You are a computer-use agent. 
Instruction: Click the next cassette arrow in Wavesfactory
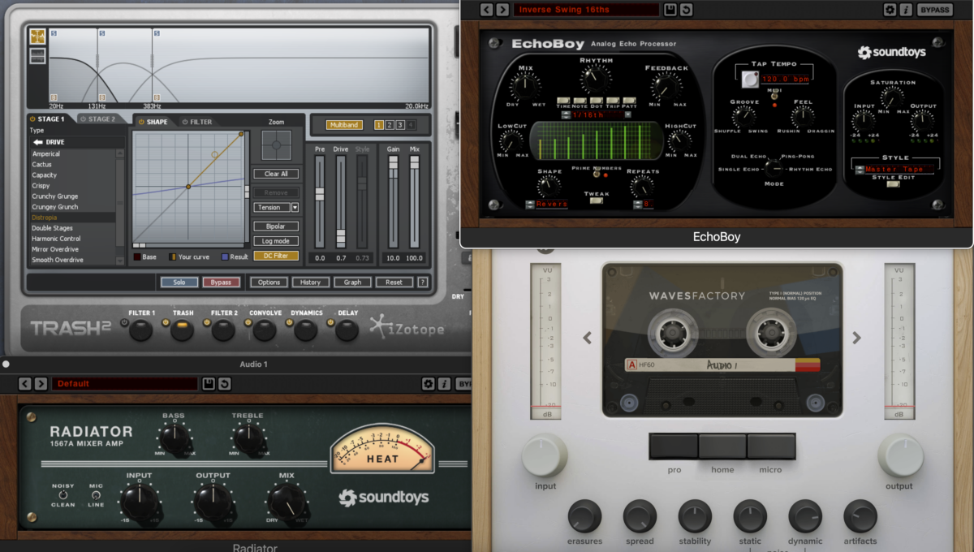coord(857,337)
